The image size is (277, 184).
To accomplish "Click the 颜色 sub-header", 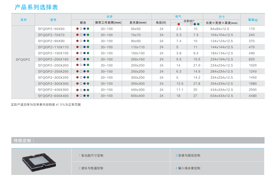I will click(x=83, y=23).
